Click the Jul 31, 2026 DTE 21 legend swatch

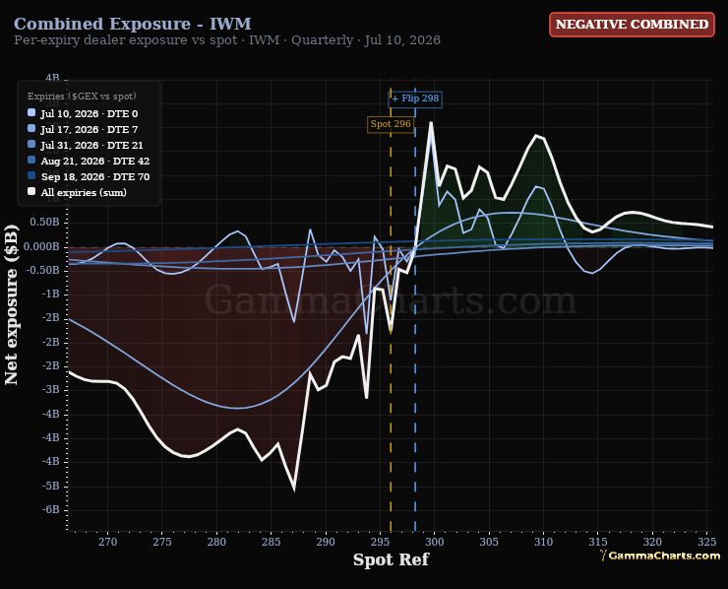click(x=31, y=144)
